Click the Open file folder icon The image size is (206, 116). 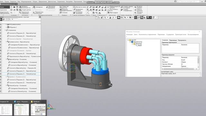point(14,7)
